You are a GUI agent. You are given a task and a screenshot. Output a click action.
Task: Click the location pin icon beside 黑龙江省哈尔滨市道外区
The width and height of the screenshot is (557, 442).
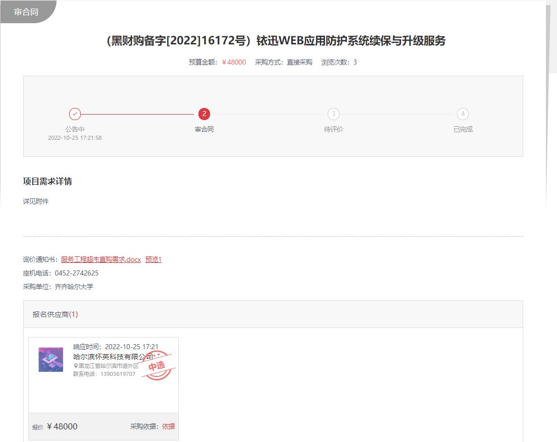76,366
